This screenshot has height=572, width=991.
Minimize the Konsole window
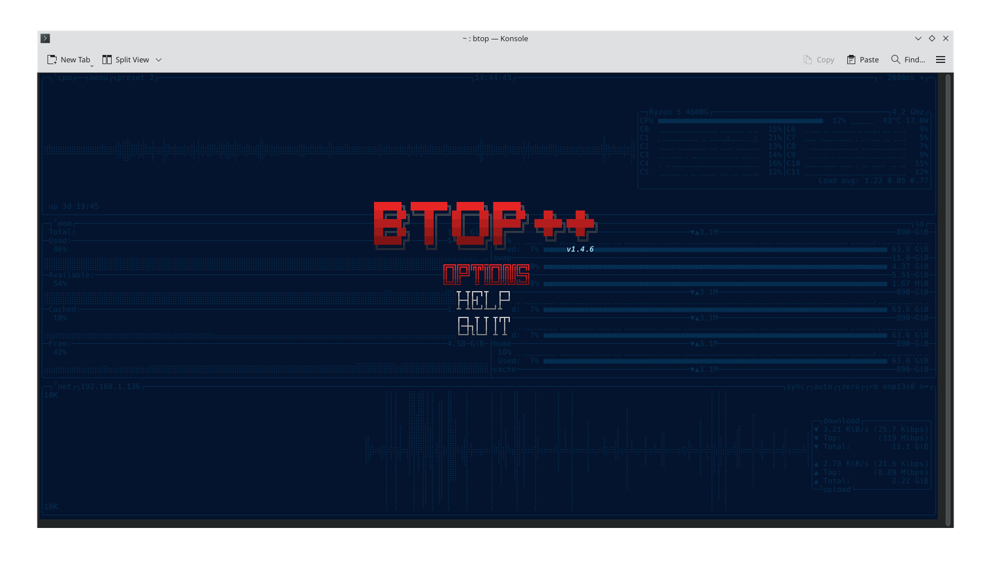click(x=918, y=39)
